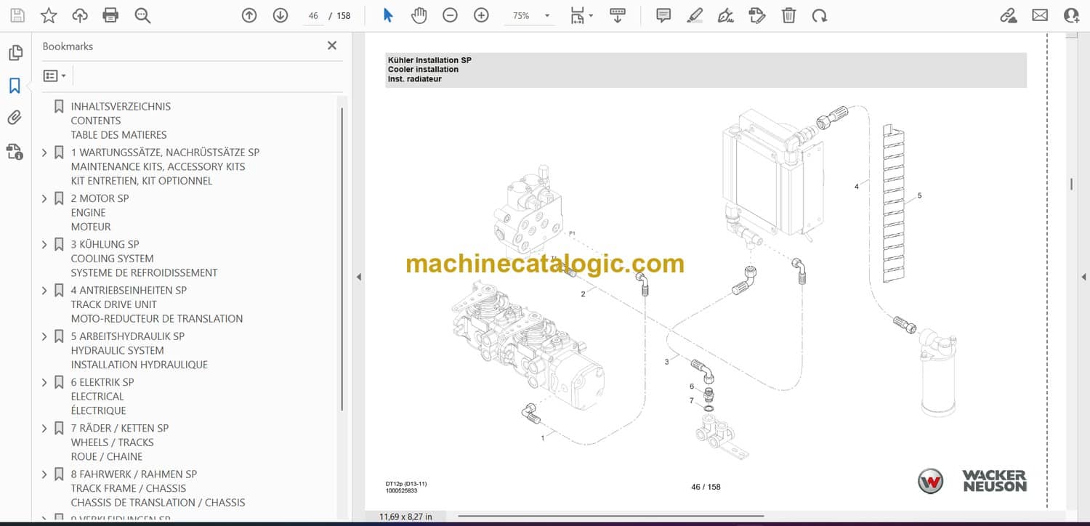The width and height of the screenshot is (1090, 526).
Task: Toggle the Page thumbnails panel
Action: [15, 53]
